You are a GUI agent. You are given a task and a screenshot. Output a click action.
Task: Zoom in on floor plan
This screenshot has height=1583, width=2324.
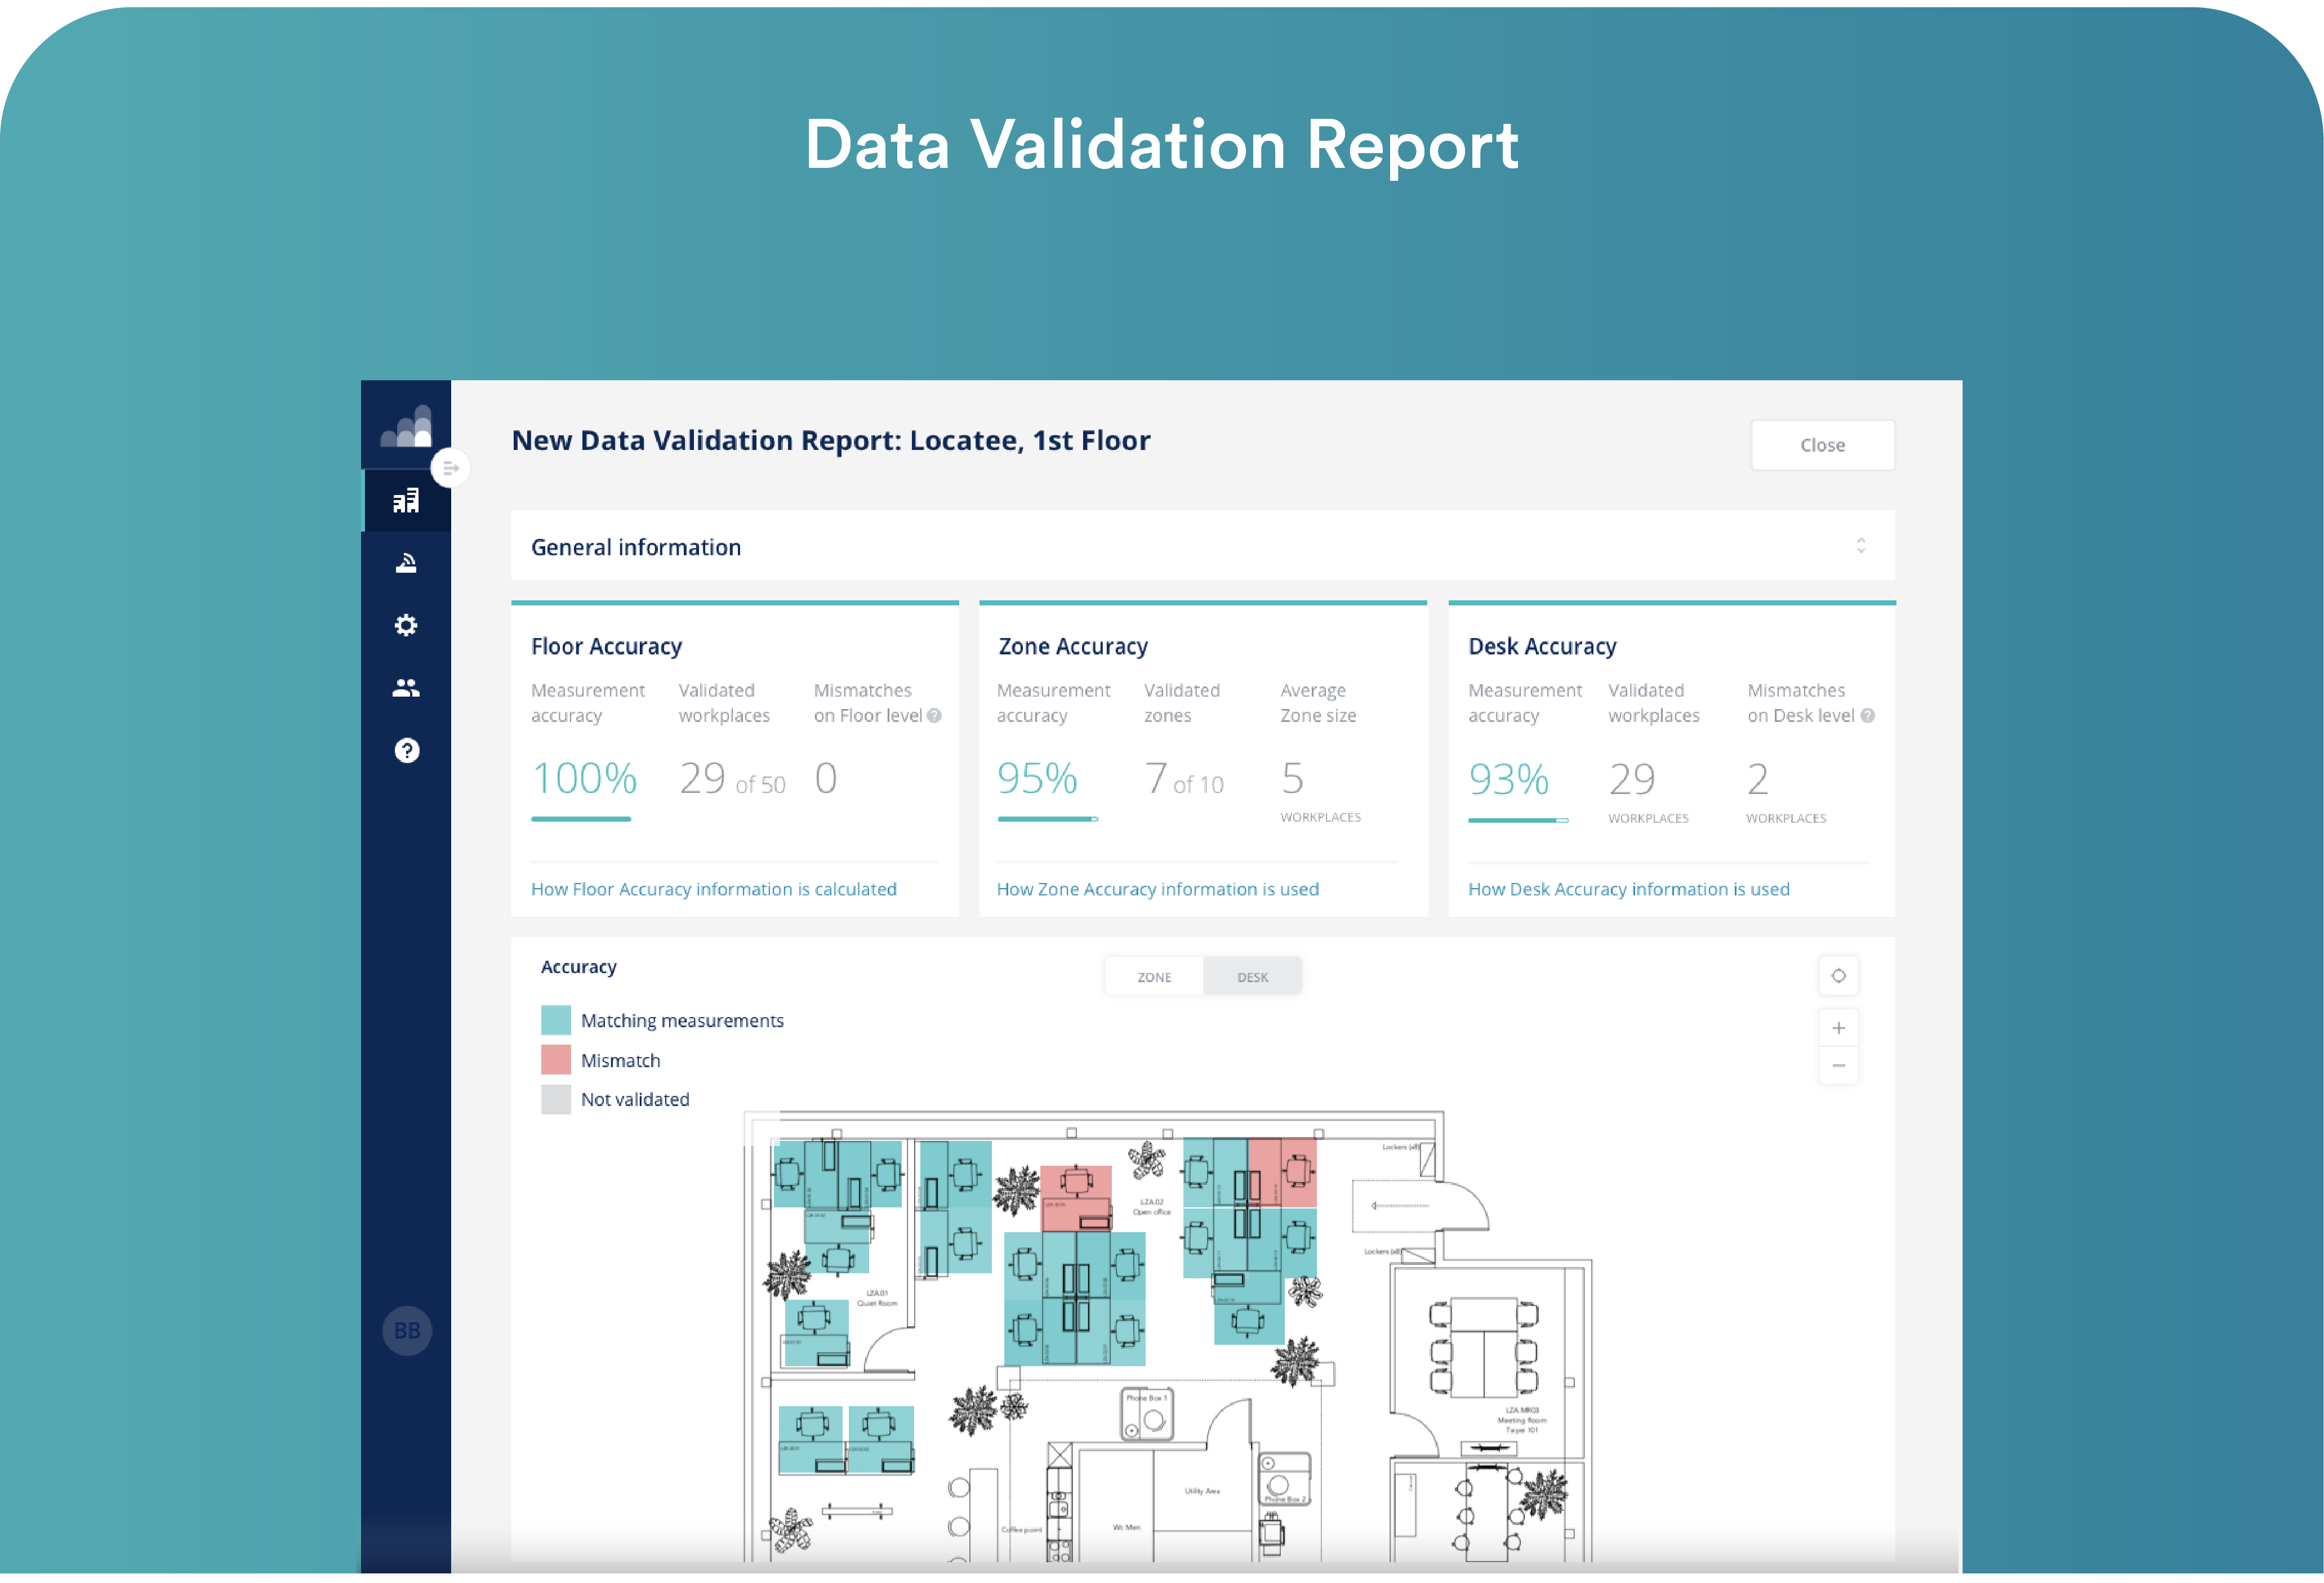pos(1838,1028)
